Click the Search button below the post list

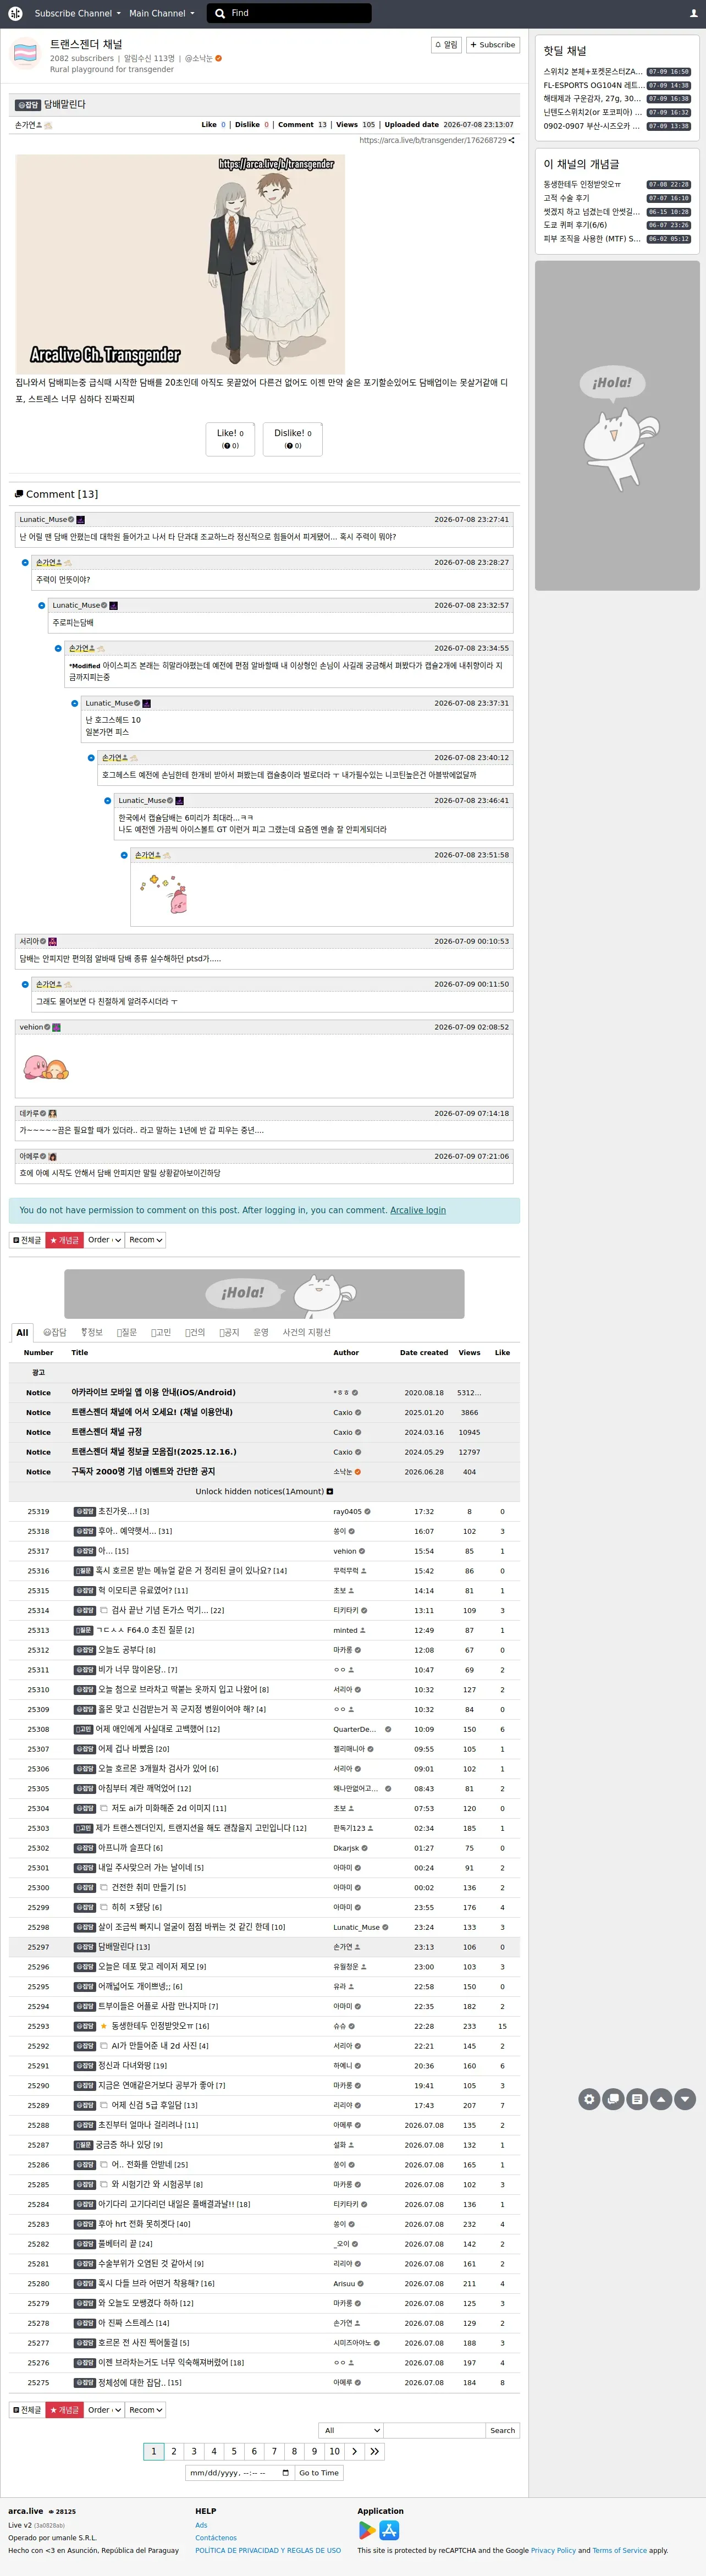click(x=502, y=2430)
